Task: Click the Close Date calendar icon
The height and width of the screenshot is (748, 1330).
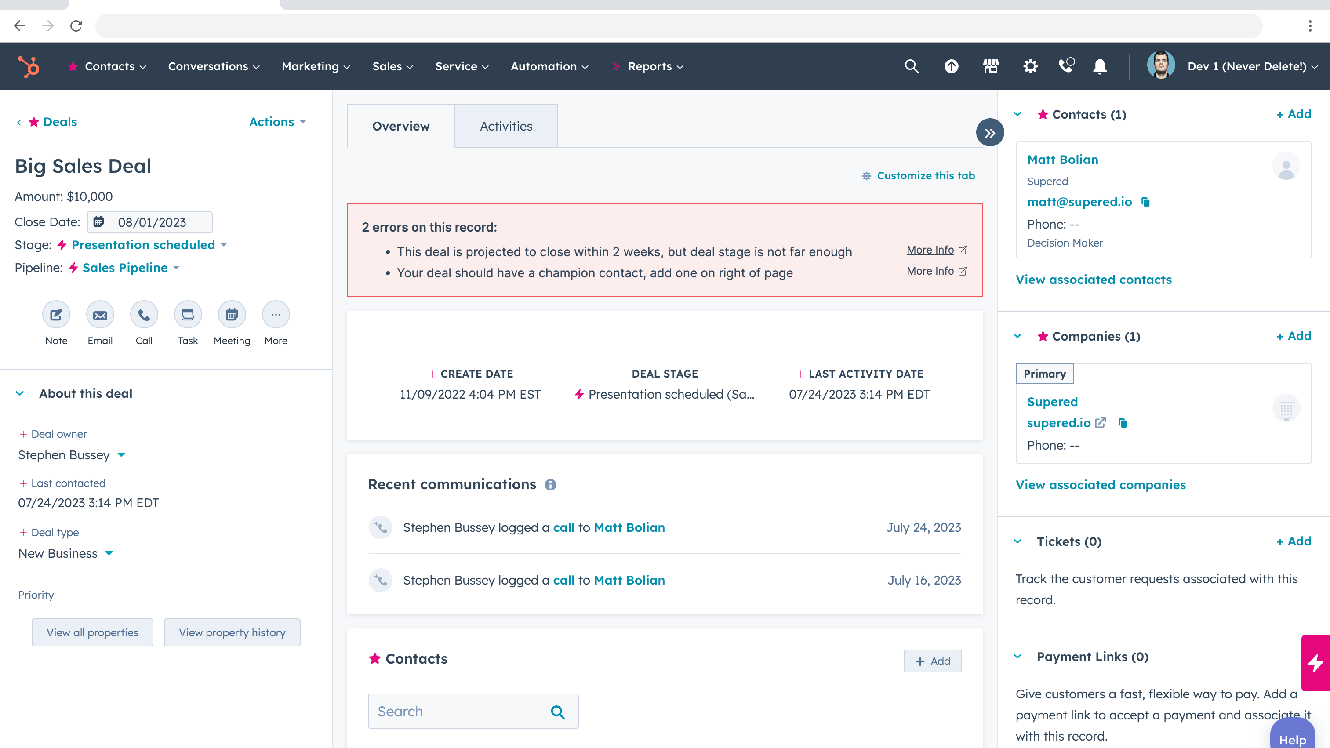Action: pyautogui.click(x=98, y=222)
